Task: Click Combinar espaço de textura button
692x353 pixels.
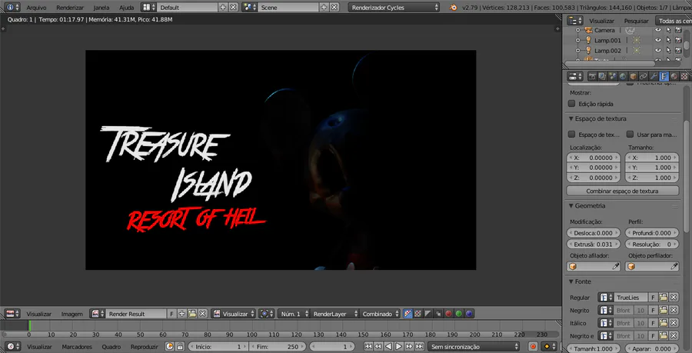Action: click(x=622, y=191)
